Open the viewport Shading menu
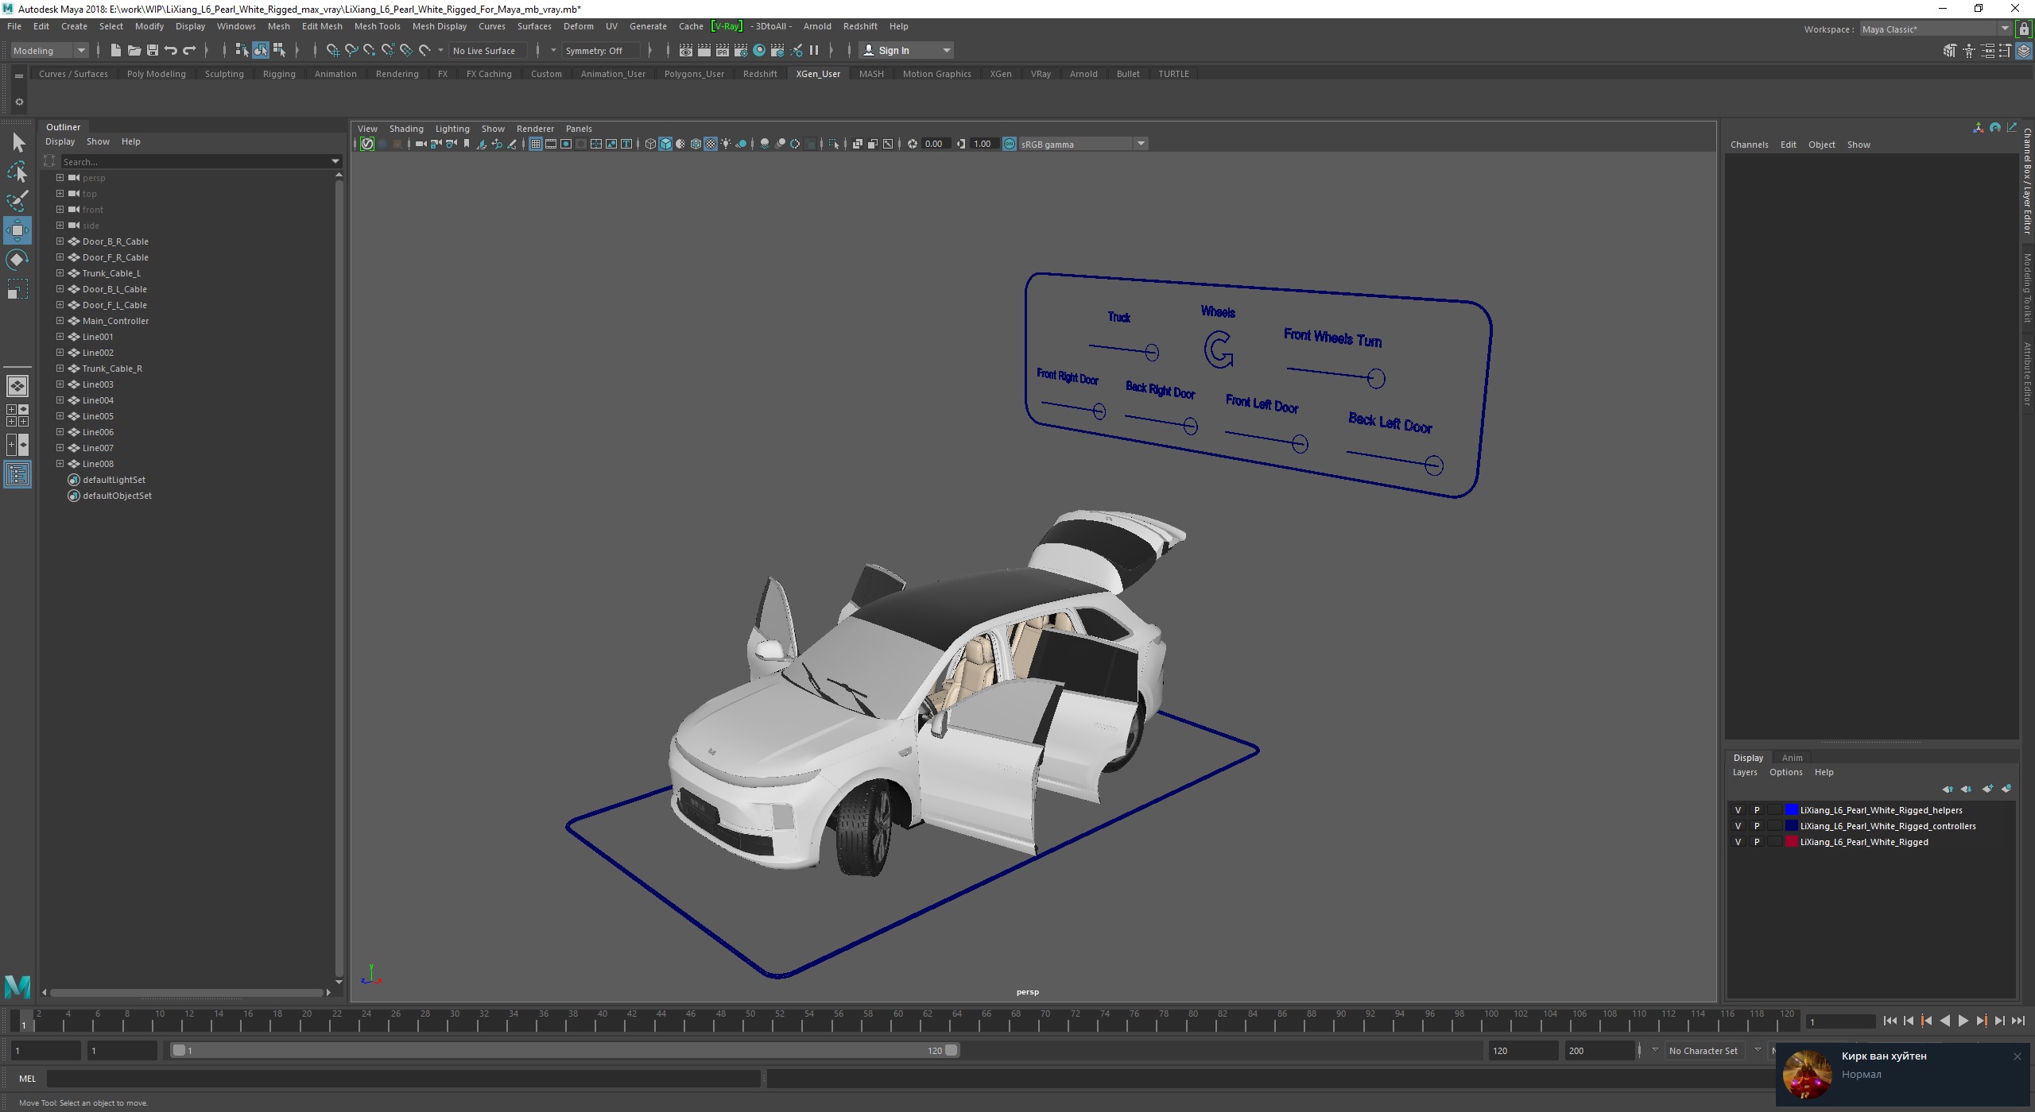 (406, 129)
